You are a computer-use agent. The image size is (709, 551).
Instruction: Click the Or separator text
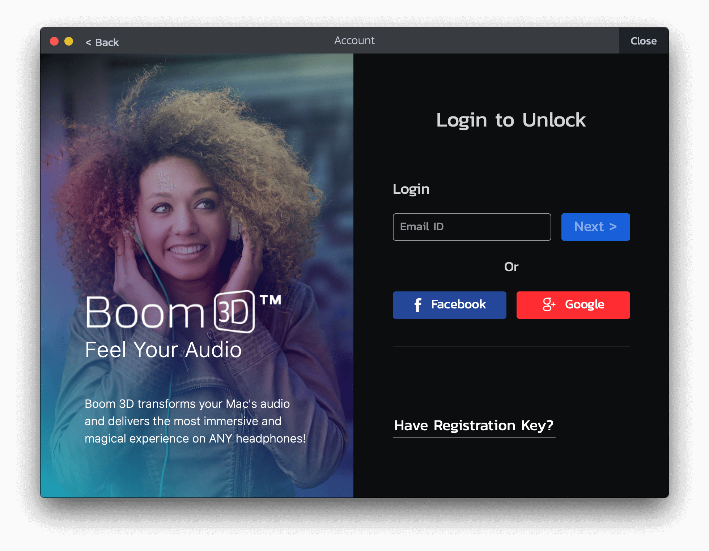click(511, 267)
